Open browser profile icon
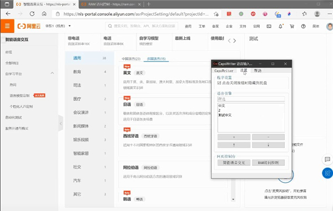Viewport: 333px width, 211px height. [x=317, y=14]
